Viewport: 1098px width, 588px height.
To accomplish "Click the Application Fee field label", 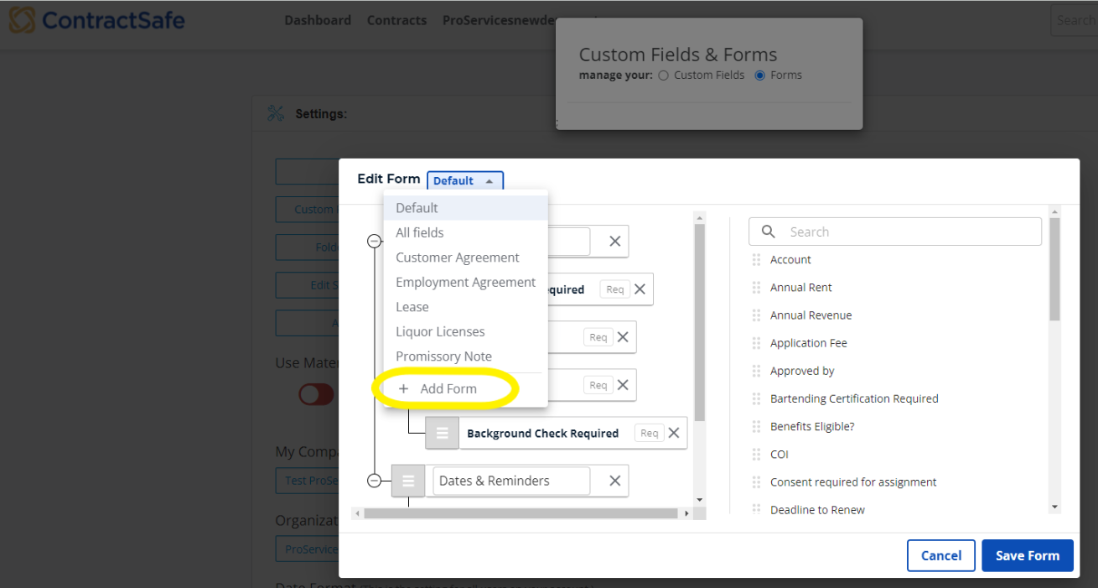I will [809, 343].
